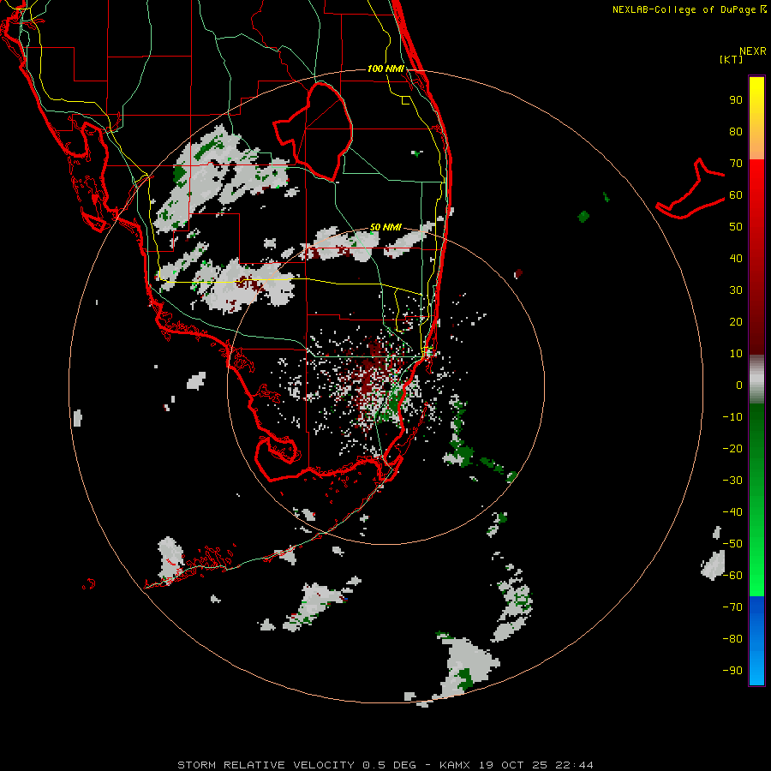
Task: Click the -20 value on the velocity scale
Action: (x=732, y=448)
